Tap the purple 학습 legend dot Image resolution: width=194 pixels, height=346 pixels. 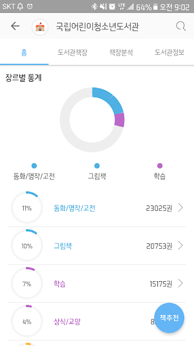[x=160, y=166]
